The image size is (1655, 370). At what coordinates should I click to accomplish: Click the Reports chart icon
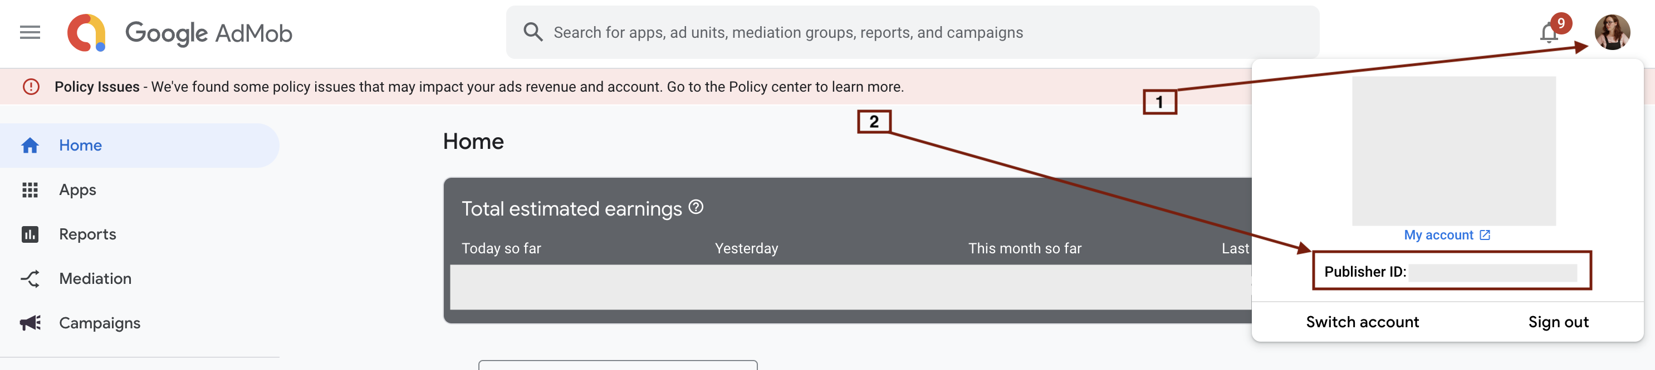(x=30, y=234)
